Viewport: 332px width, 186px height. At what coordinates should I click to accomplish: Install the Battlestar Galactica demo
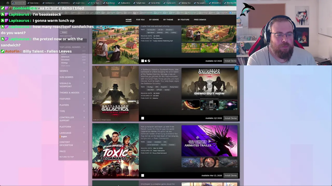coord(231,118)
